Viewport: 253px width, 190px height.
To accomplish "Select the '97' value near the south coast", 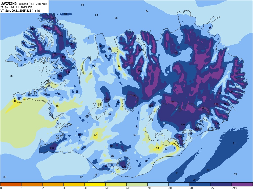I will click(x=106, y=166).
